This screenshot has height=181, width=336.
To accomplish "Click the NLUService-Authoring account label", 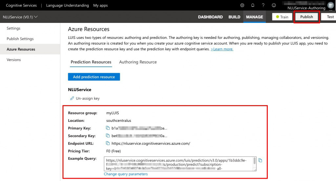I will tap(306, 8).
